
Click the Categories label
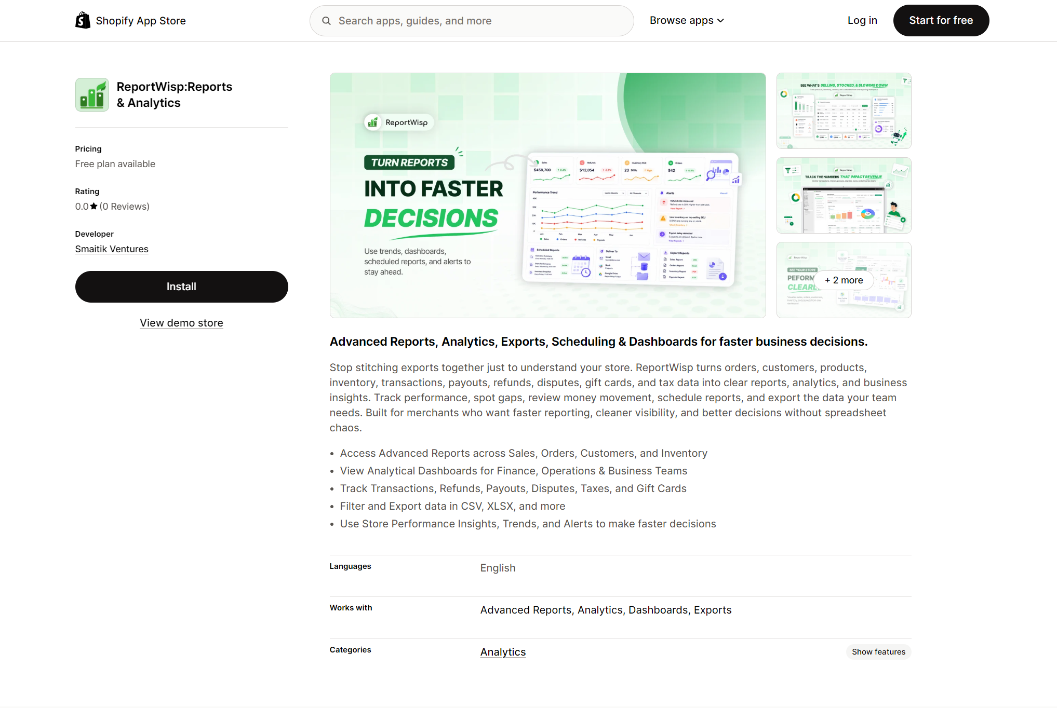tap(350, 650)
